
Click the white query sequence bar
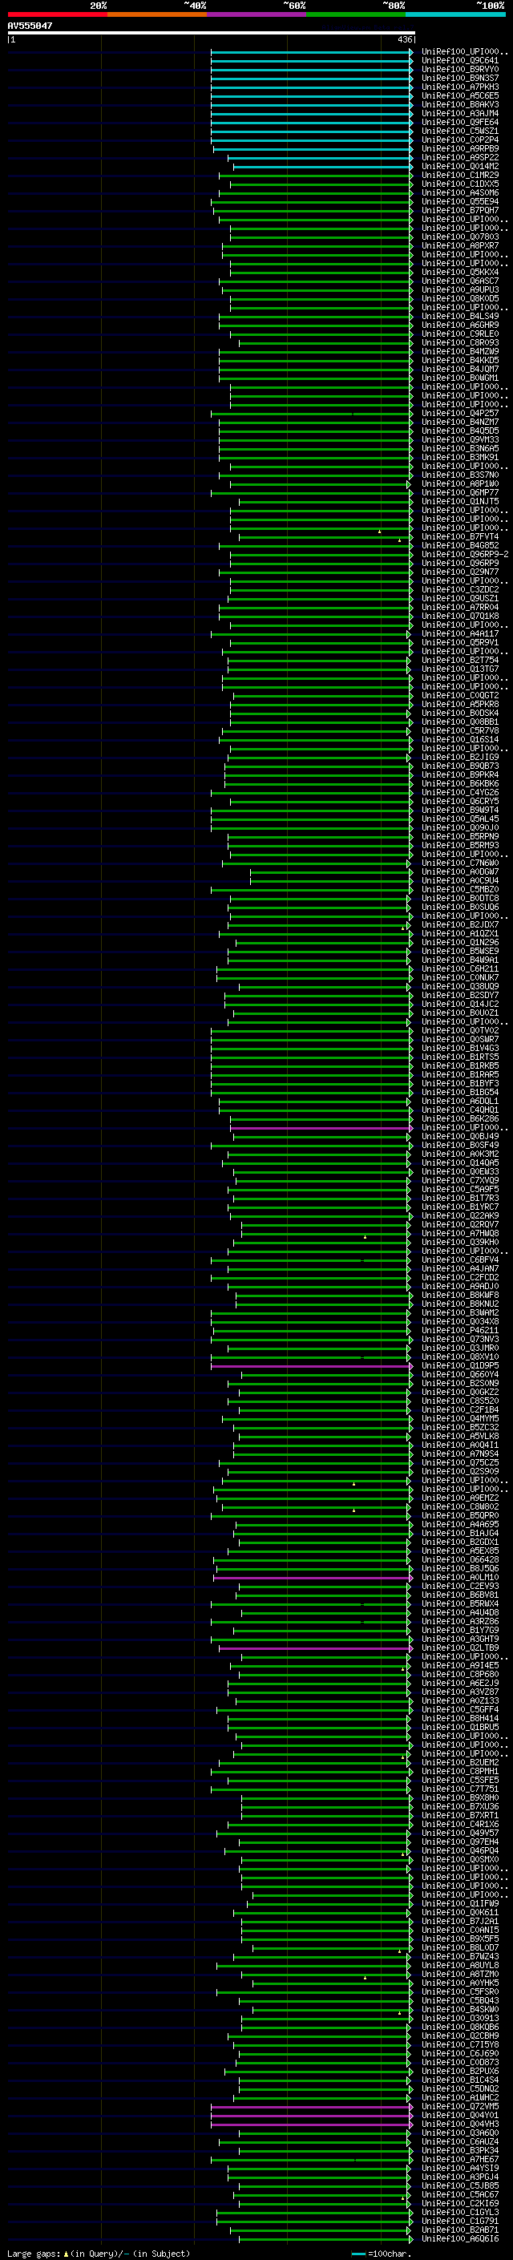click(x=212, y=34)
